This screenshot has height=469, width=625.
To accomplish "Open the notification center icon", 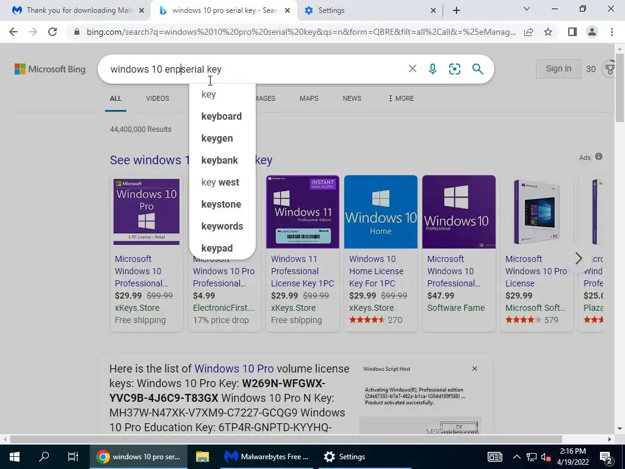I will click(606, 457).
